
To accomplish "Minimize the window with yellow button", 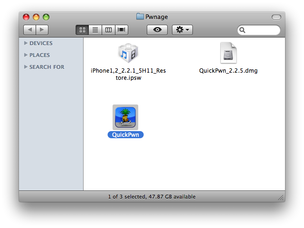I will [36, 17].
